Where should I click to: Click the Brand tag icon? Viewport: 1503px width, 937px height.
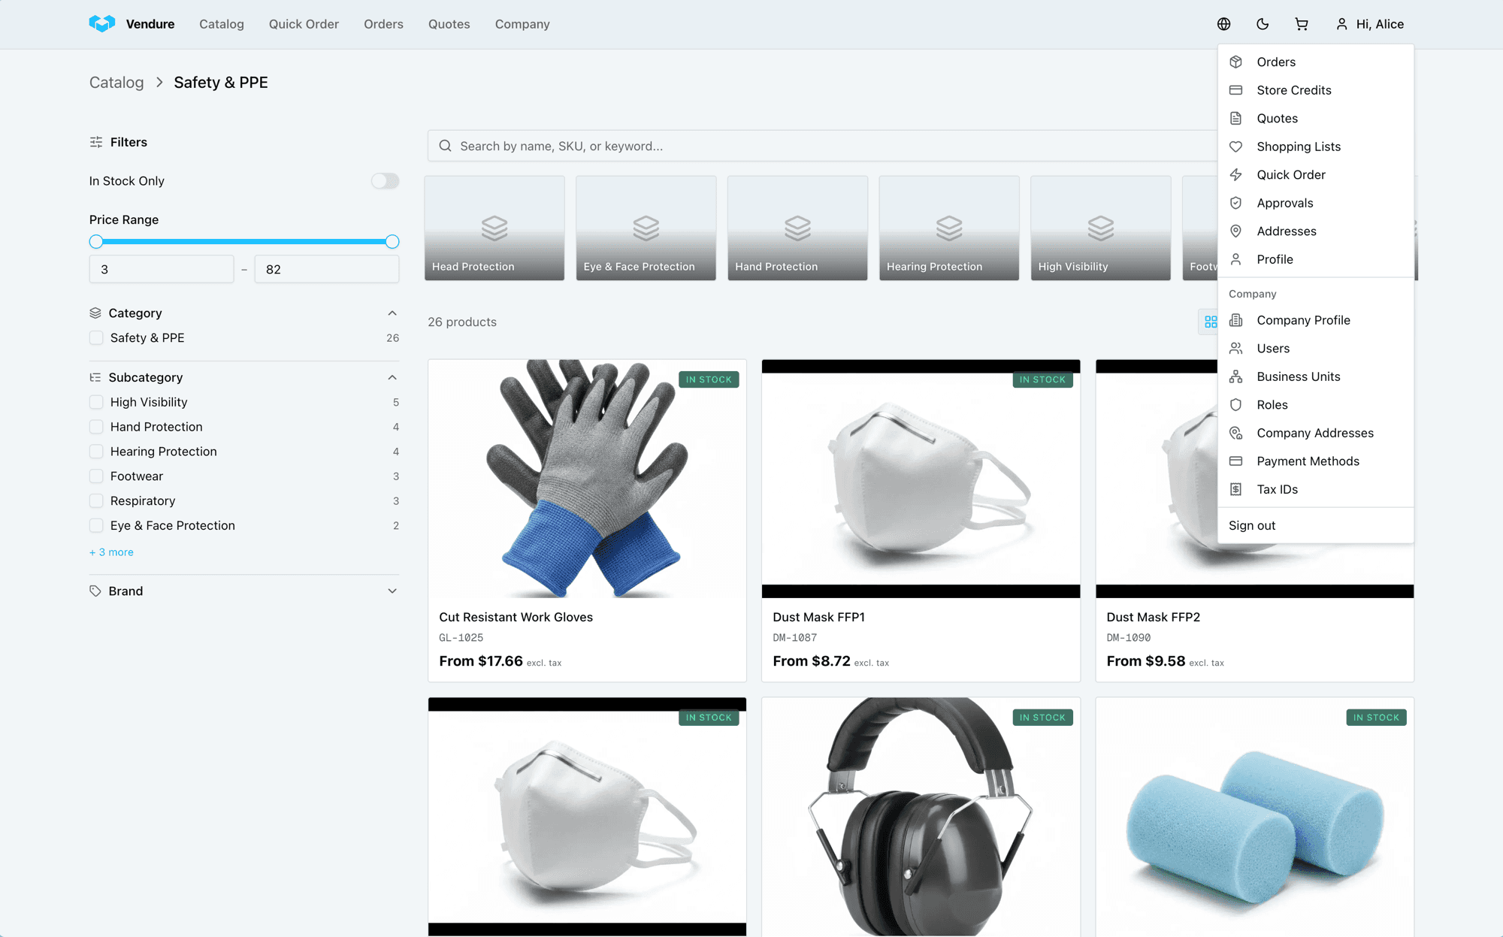[x=95, y=591]
